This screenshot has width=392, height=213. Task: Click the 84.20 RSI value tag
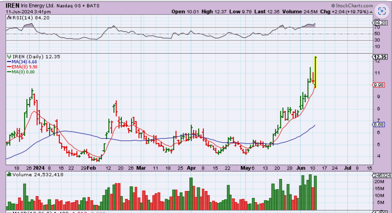tap(380, 23)
